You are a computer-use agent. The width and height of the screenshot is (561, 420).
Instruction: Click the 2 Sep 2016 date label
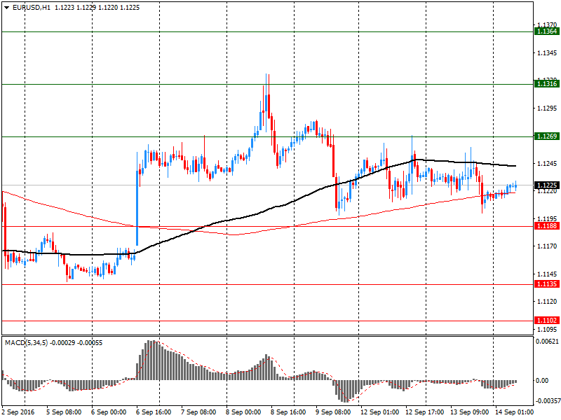[18, 412]
